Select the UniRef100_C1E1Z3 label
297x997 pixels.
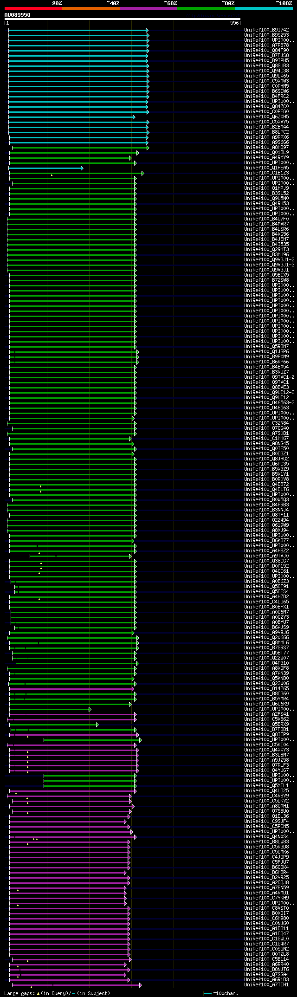pos(266,173)
